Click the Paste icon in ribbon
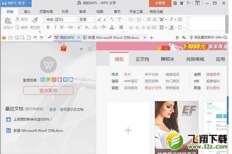The height and width of the screenshot is (154, 232). [x=8, y=21]
